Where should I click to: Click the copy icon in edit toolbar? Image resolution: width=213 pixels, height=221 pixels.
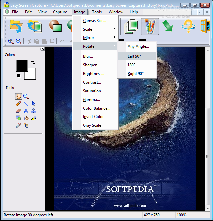pyautogui.click(x=37, y=41)
